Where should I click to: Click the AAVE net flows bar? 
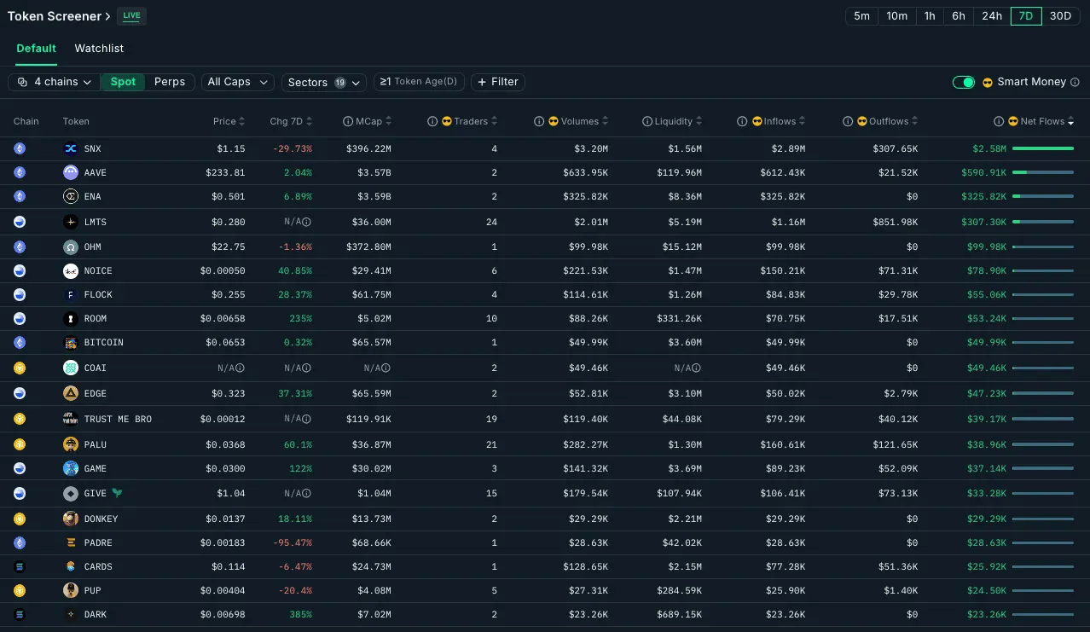pyautogui.click(x=1043, y=172)
